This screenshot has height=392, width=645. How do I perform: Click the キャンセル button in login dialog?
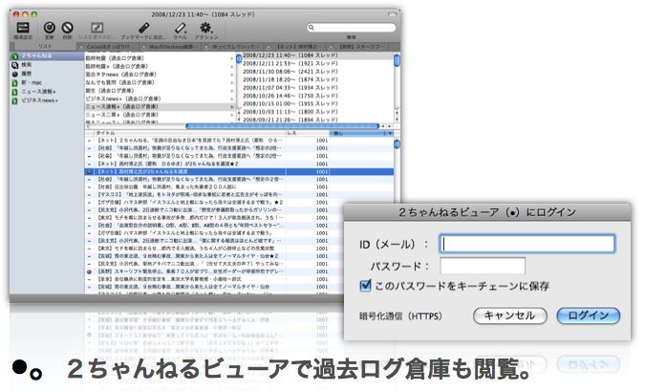click(x=510, y=316)
